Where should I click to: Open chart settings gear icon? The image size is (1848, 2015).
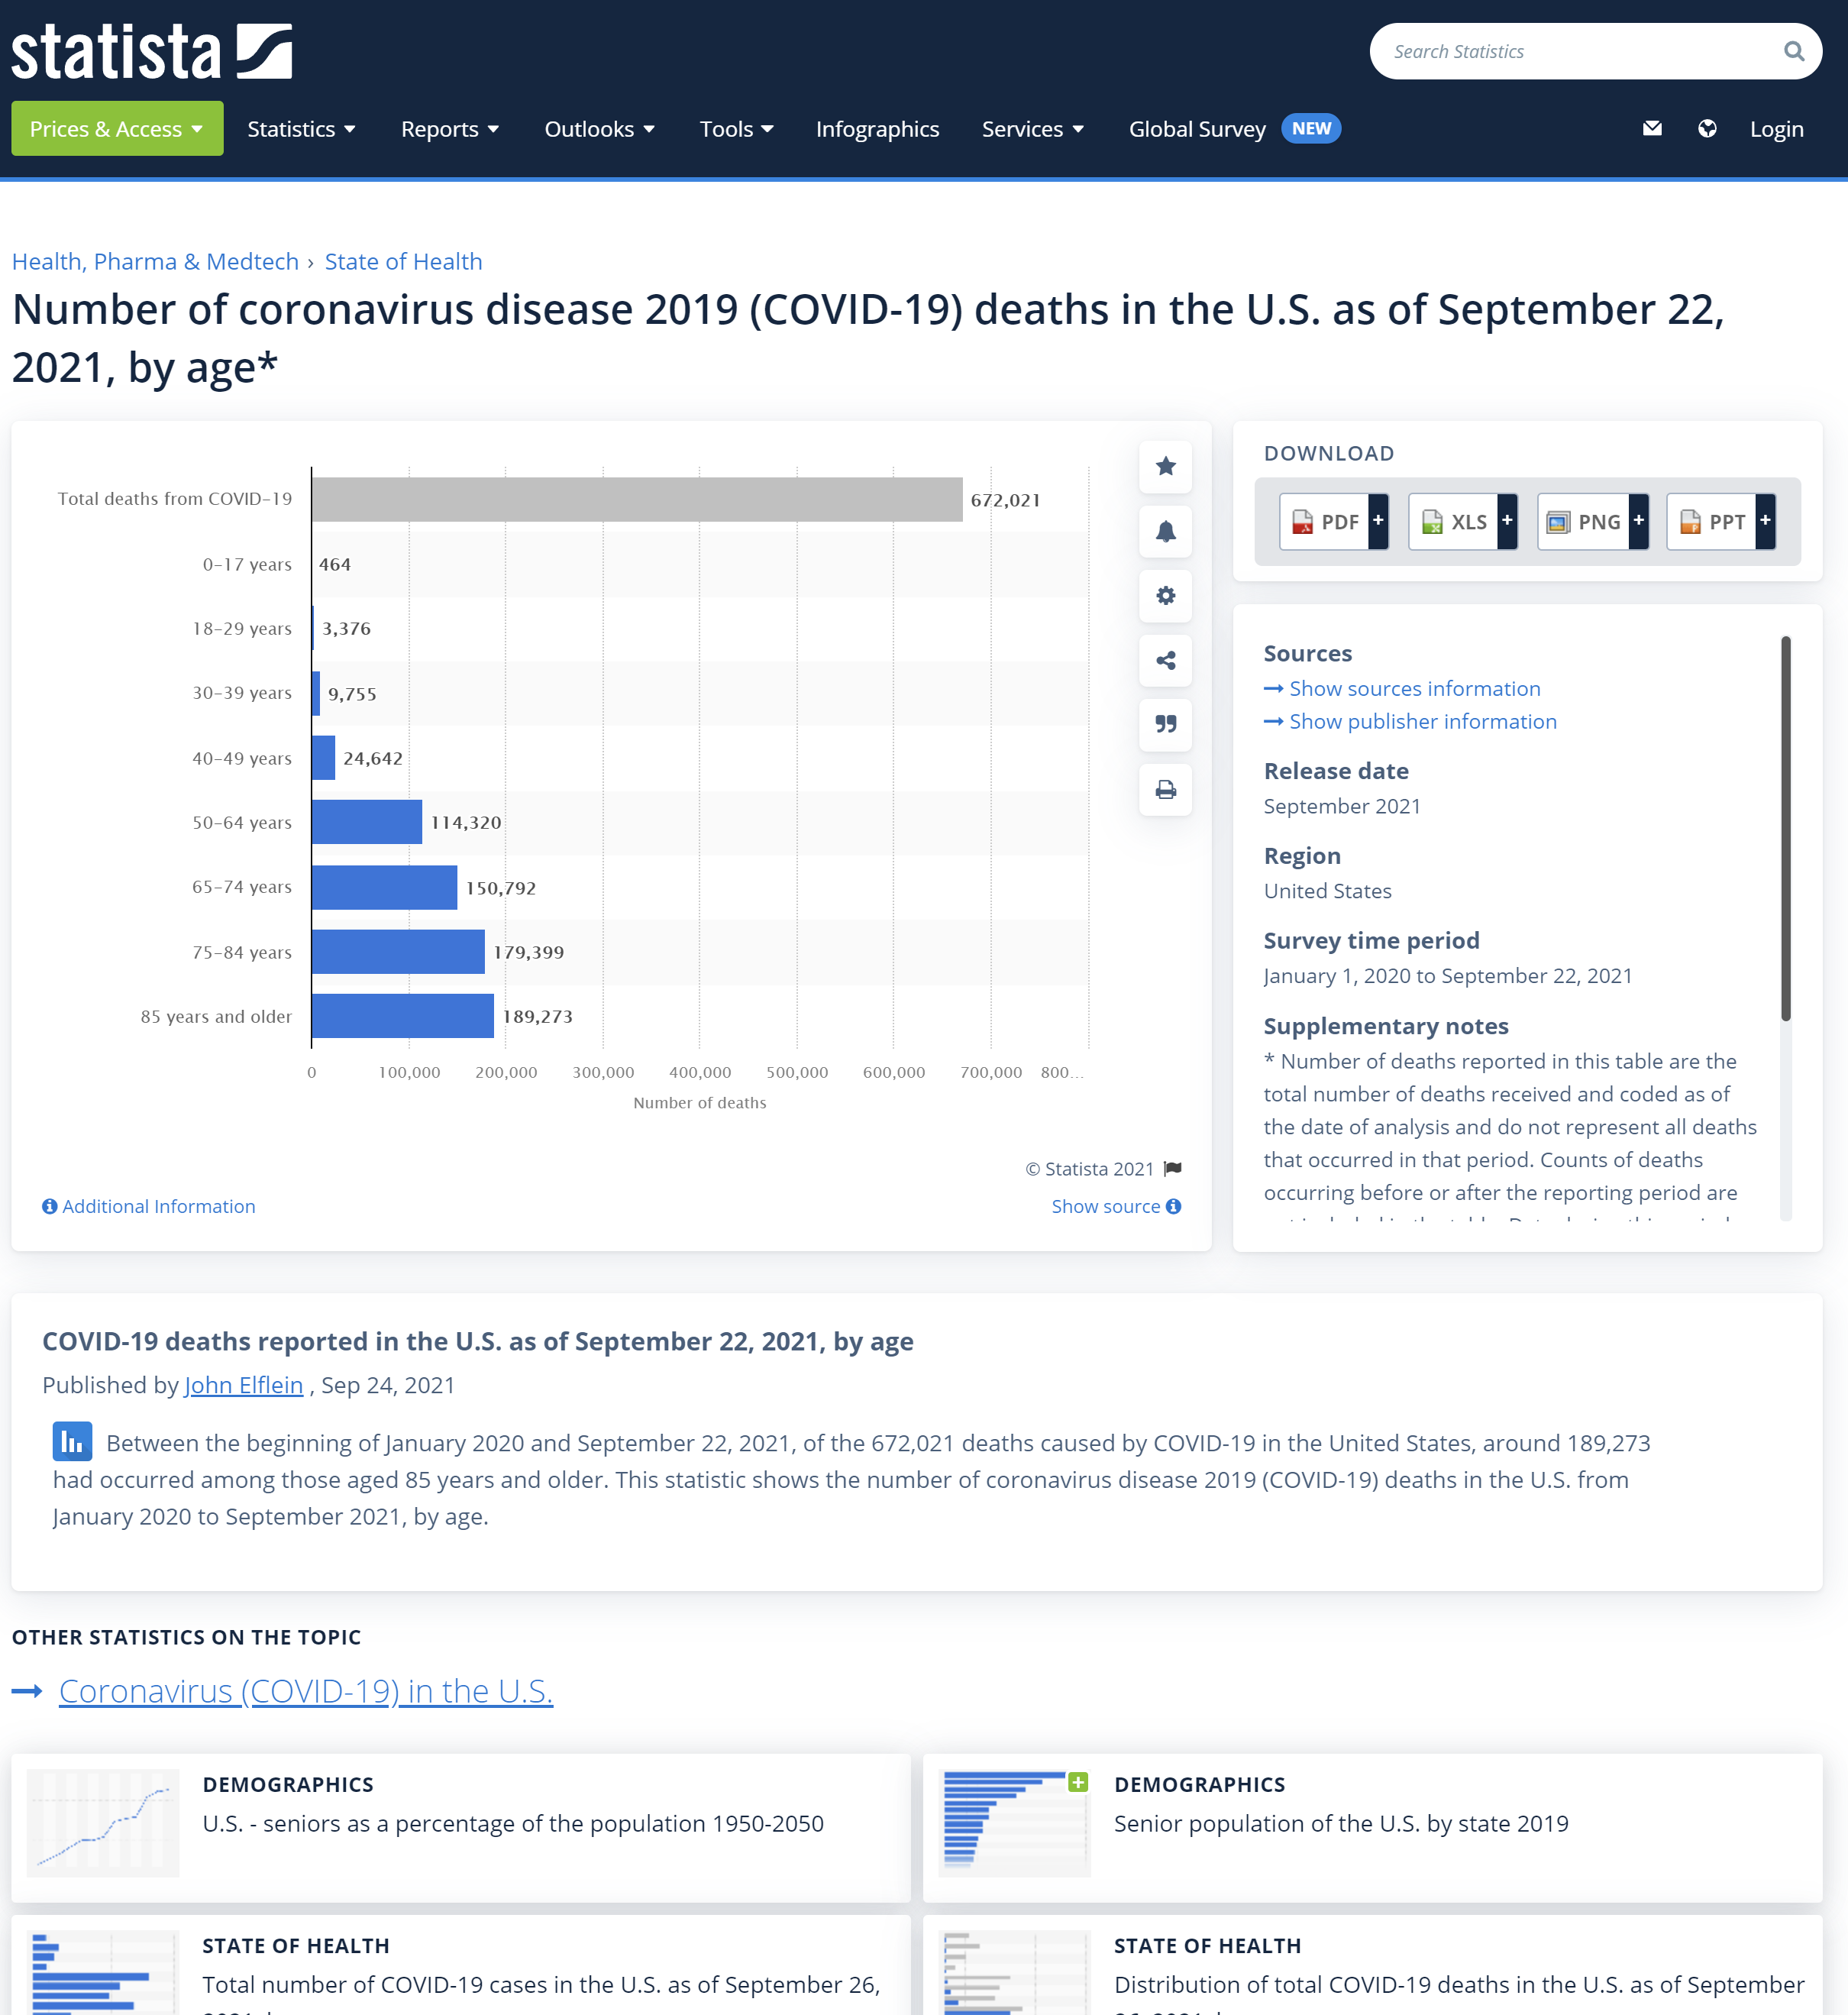pyautogui.click(x=1165, y=596)
